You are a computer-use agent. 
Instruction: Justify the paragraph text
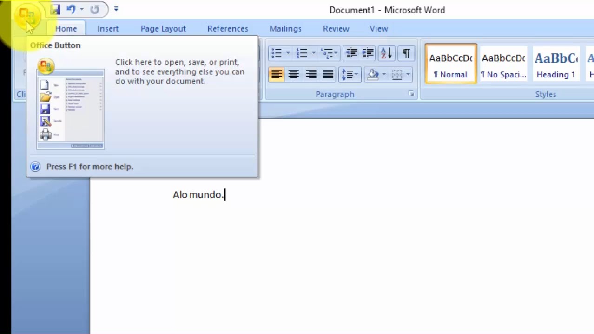(x=328, y=74)
